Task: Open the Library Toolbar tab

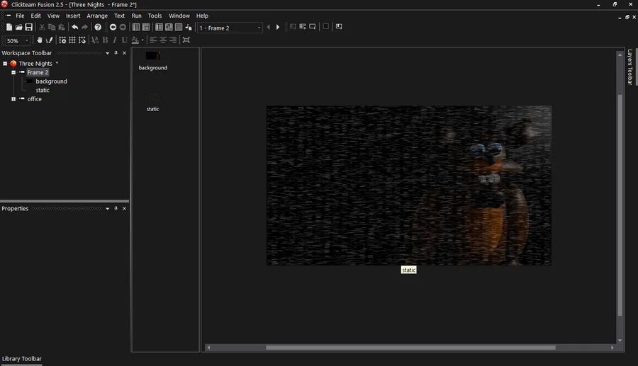Action: (x=21, y=359)
